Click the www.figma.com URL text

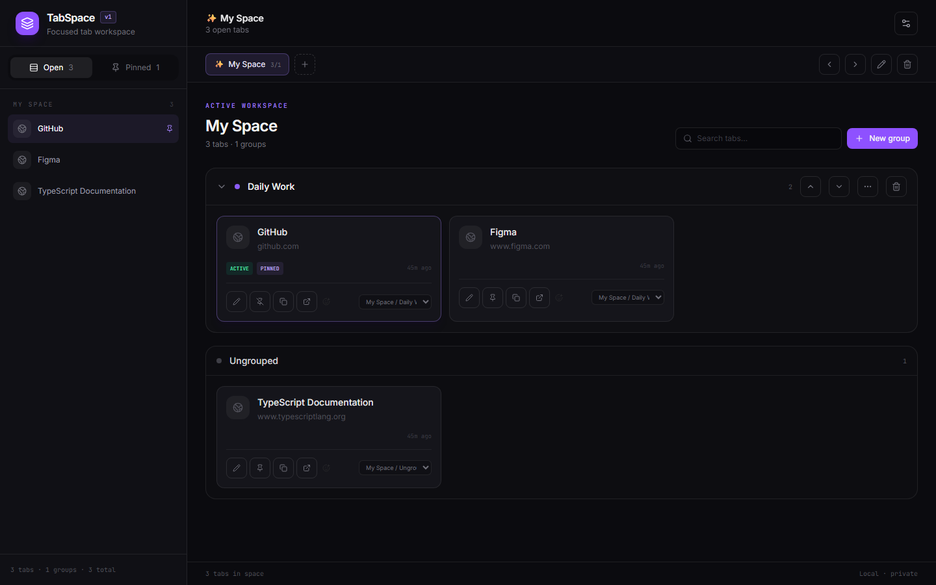(520, 246)
